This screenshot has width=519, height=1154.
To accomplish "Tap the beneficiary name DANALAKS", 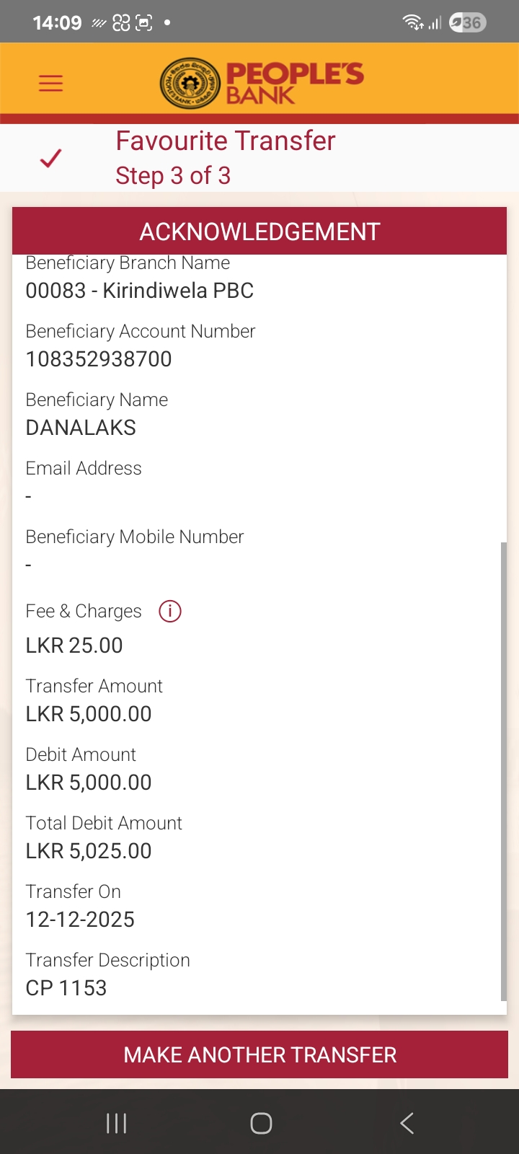I will pos(81,428).
